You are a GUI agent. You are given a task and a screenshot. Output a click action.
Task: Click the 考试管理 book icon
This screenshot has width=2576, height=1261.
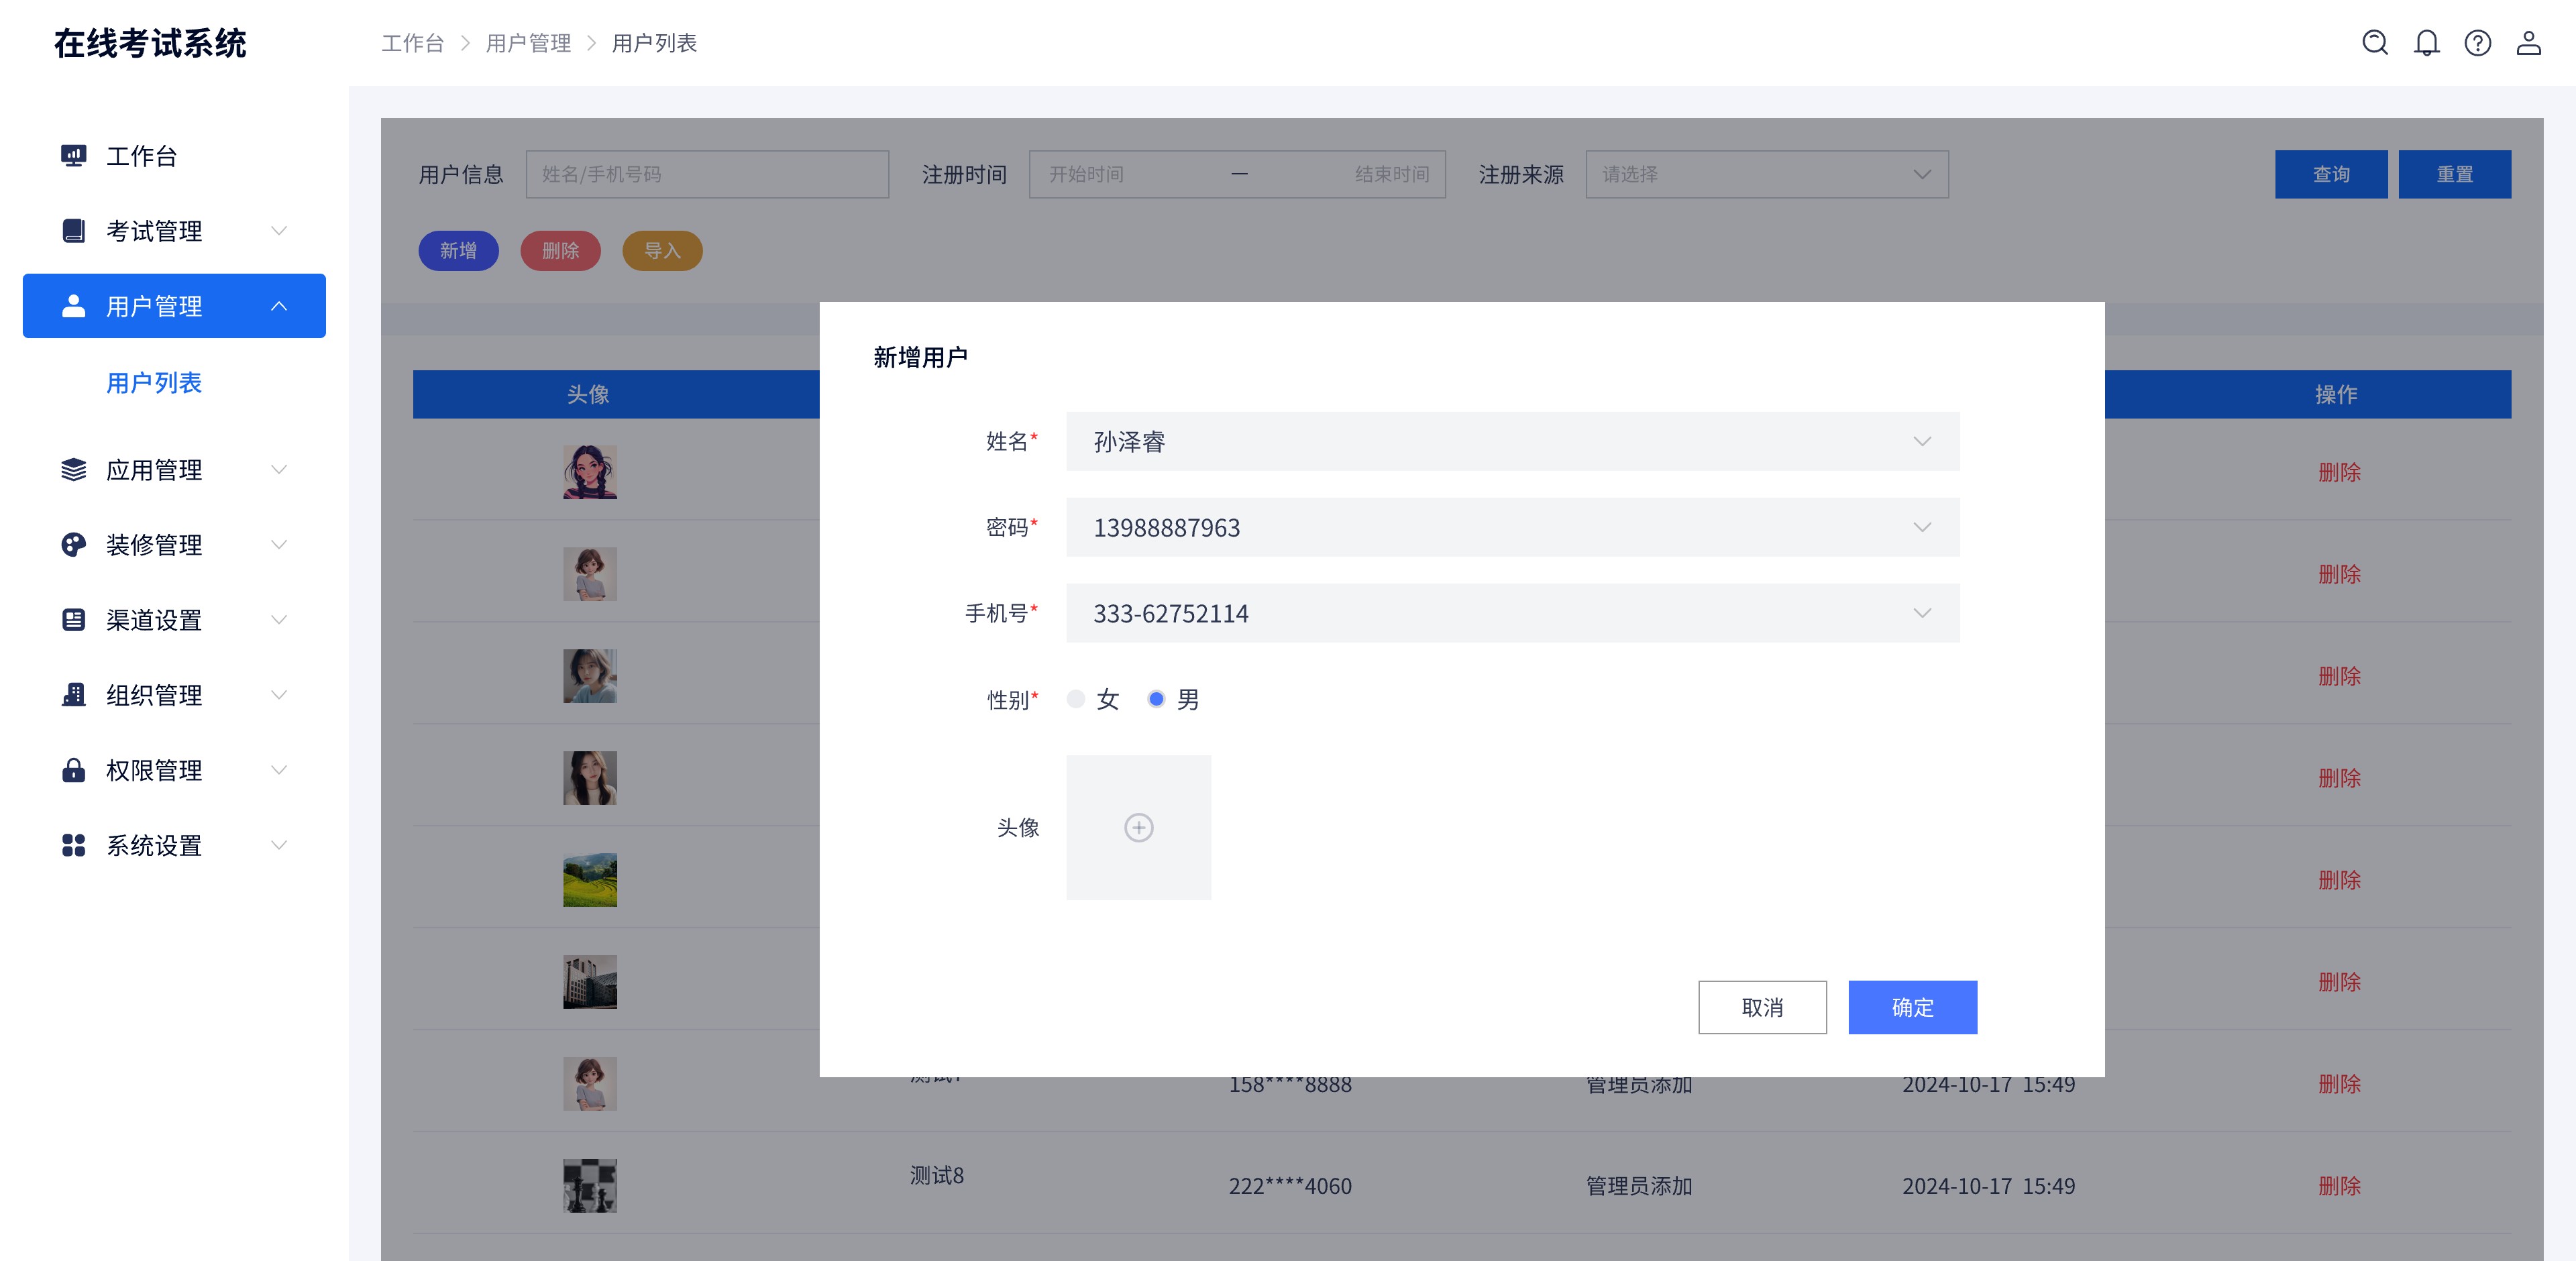[x=73, y=231]
